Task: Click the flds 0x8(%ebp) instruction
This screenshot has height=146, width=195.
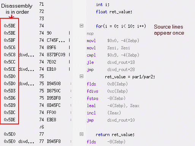Action: [107, 84]
